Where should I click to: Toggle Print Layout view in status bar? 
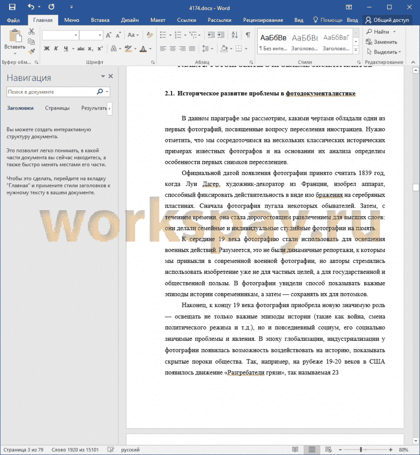312,450
